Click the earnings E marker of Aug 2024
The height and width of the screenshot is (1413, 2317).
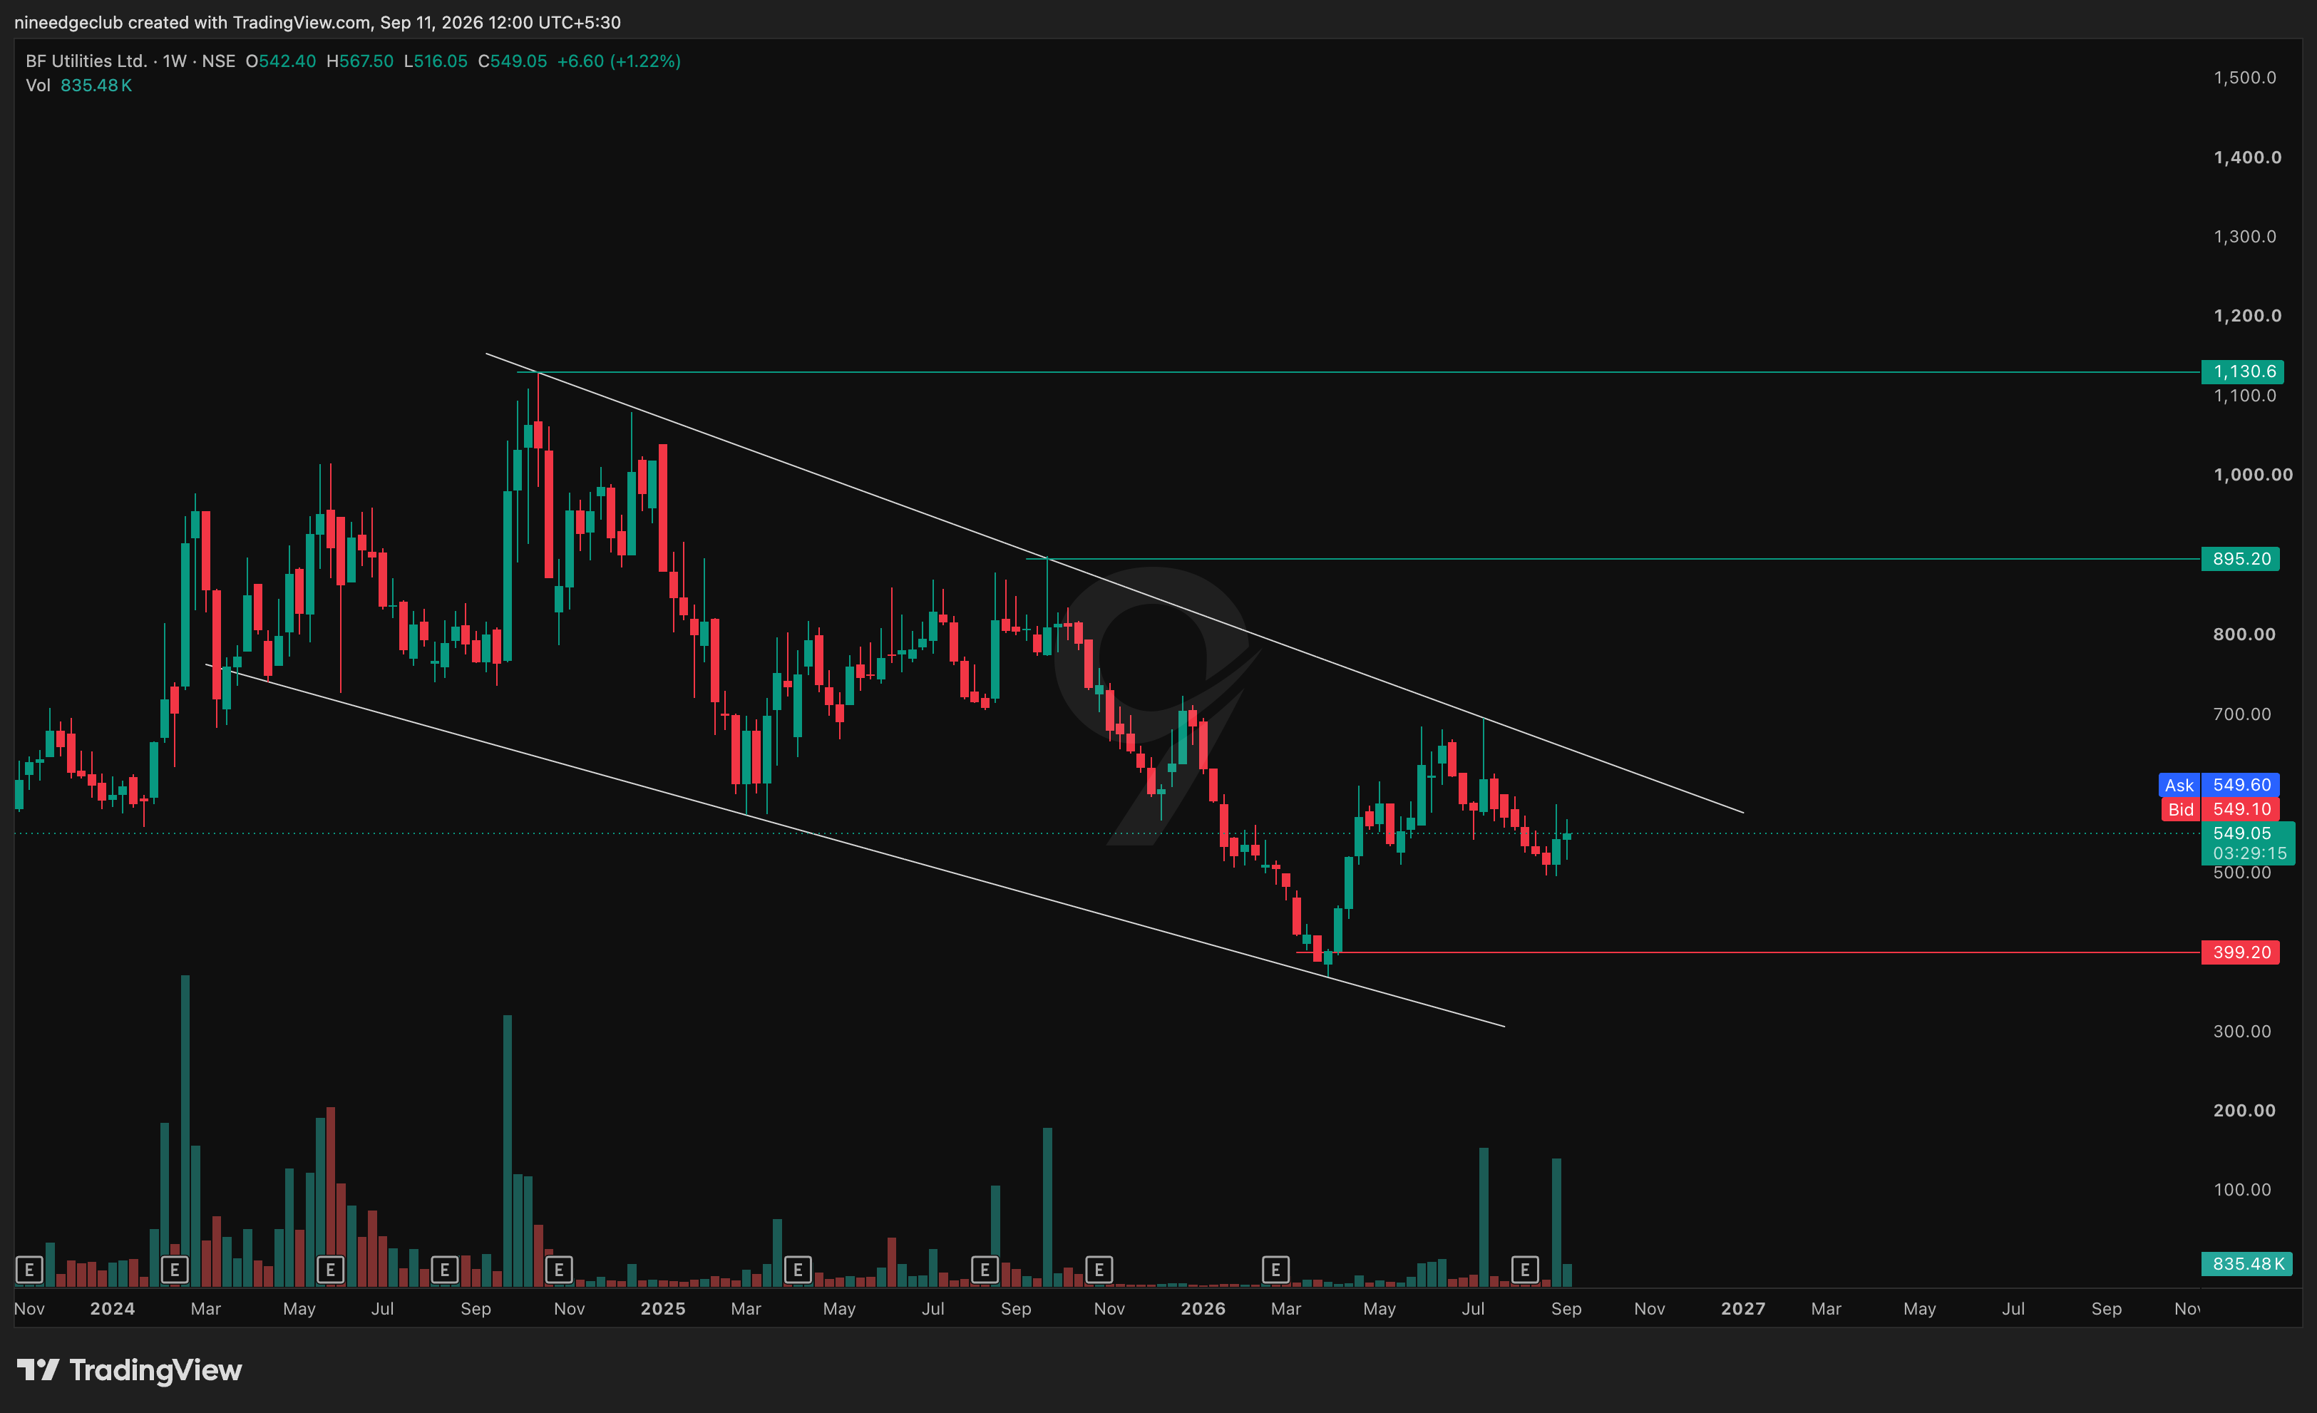tap(445, 1270)
